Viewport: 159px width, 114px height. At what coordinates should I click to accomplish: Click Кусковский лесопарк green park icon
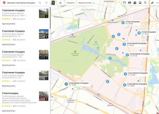75,51
